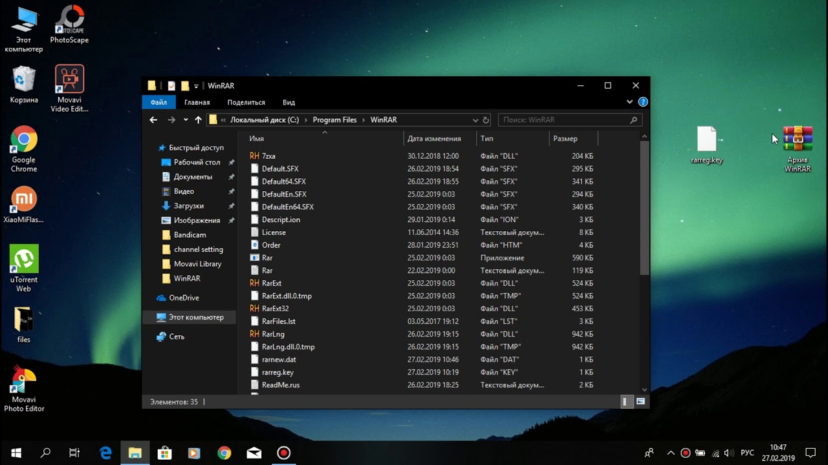Expand the ribbon chevron
828x465 pixels.
click(x=629, y=102)
